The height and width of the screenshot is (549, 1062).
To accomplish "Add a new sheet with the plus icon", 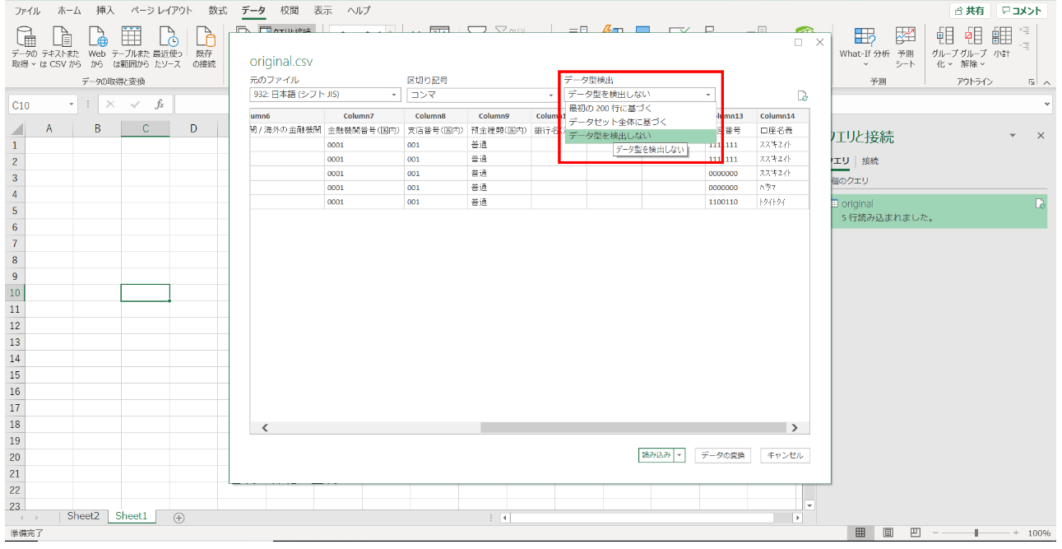I will (179, 517).
